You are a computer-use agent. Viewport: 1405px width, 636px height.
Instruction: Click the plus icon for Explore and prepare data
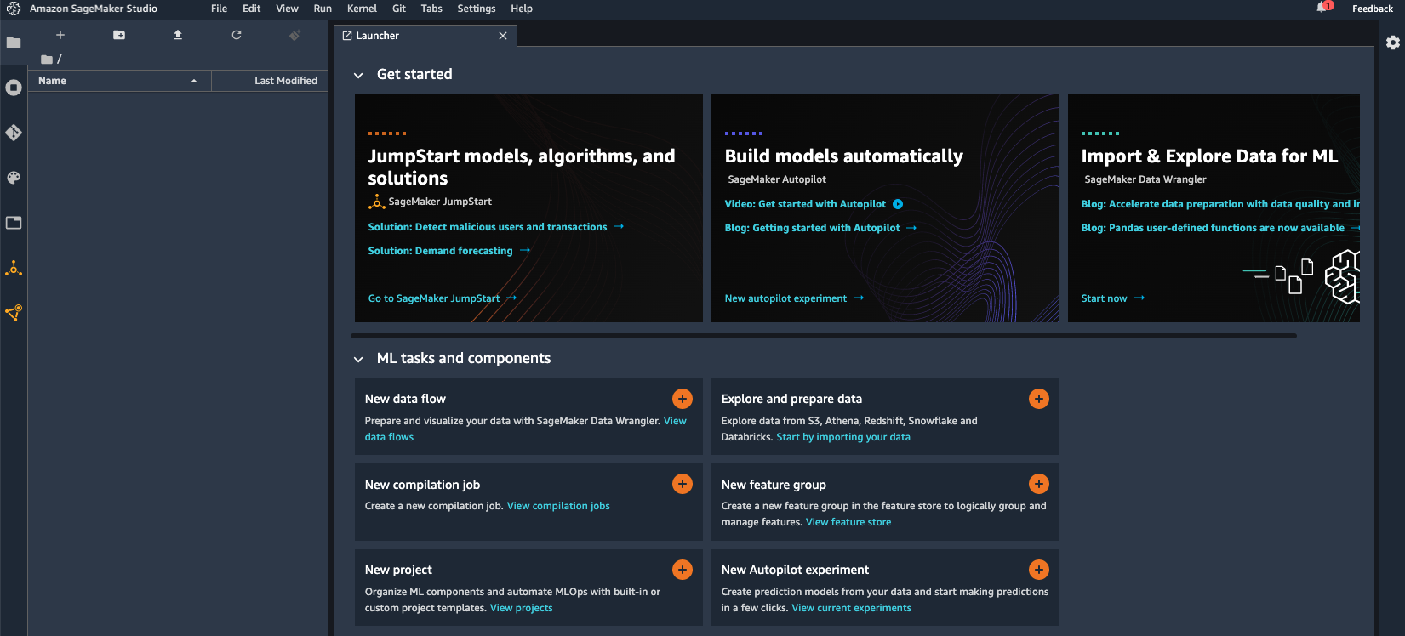(x=1039, y=399)
